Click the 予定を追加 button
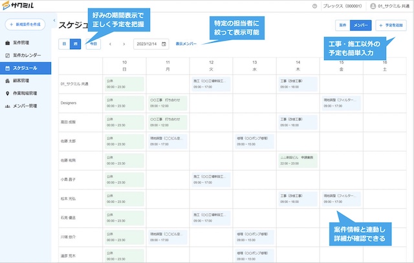 [x=391, y=25]
